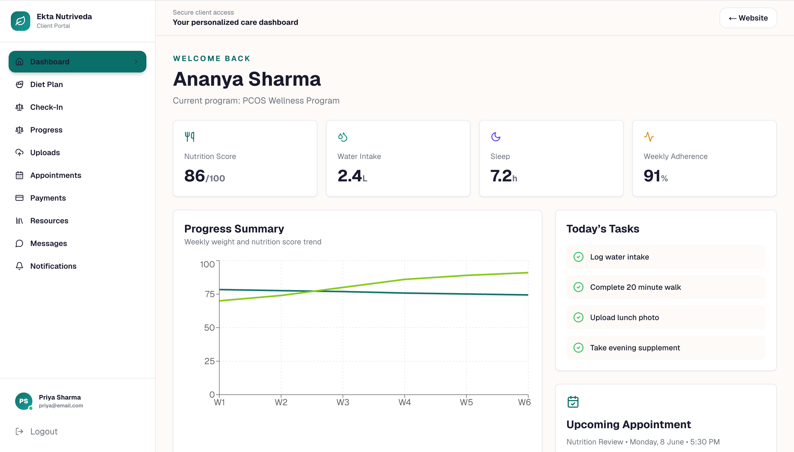
Task: Click the Payments card icon
Action: tap(19, 198)
